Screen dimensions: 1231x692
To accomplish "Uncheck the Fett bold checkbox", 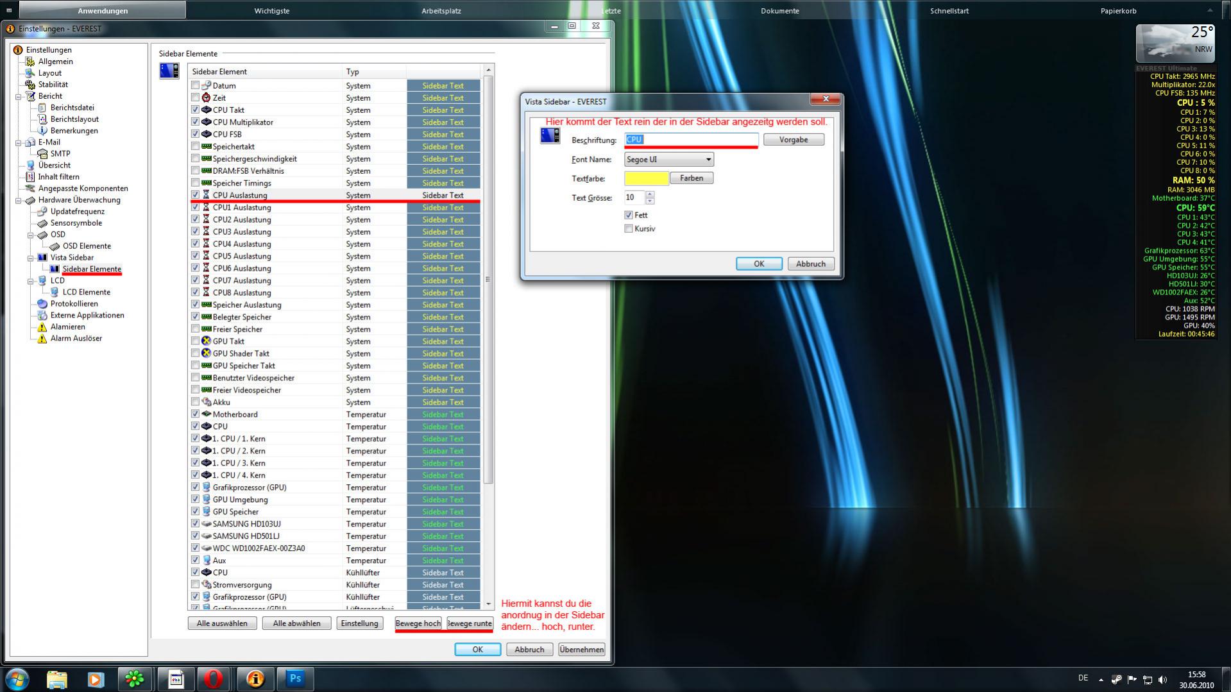I will click(629, 215).
